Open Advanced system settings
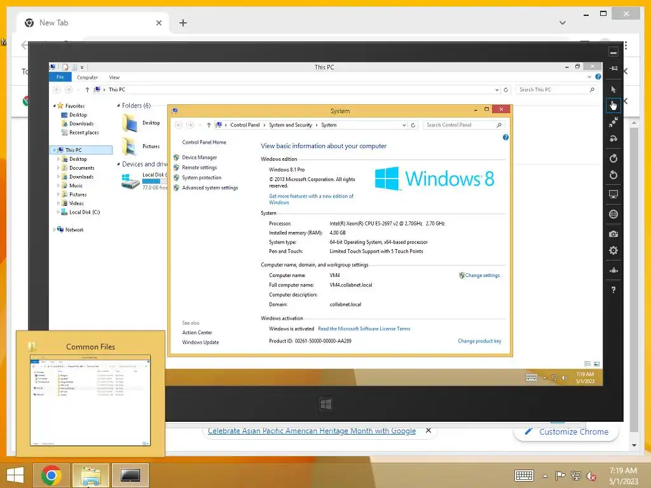 [x=210, y=187]
